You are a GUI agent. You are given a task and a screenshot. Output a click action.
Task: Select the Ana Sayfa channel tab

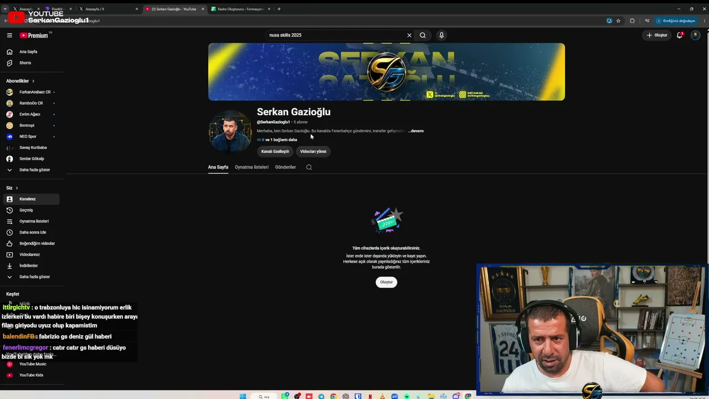218,167
